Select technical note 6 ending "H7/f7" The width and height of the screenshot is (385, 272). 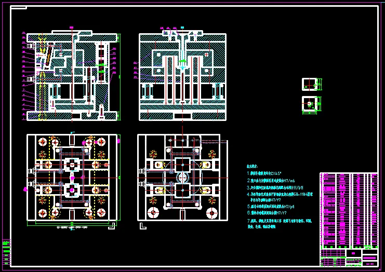(x=267, y=213)
